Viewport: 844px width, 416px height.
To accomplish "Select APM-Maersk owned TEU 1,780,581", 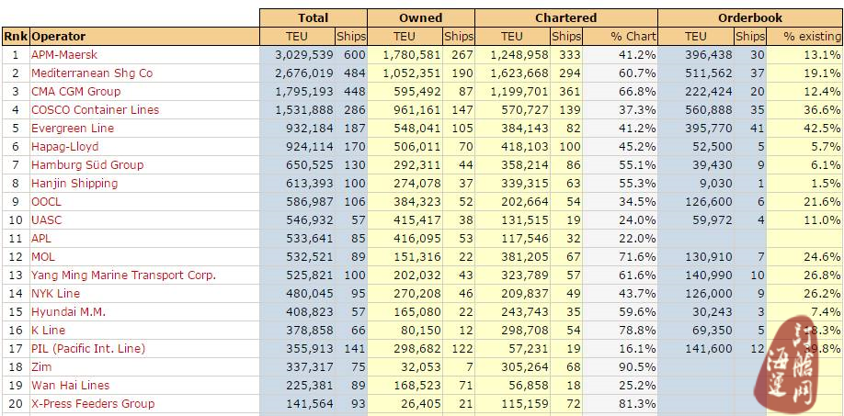I will point(412,55).
